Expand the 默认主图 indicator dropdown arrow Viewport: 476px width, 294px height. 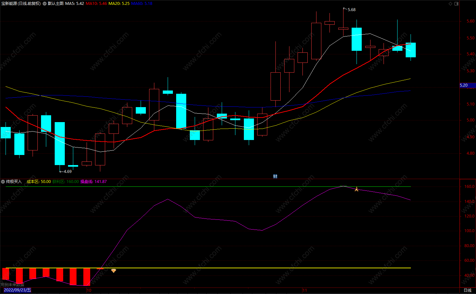pyautogui.click(x=45, y=4)
